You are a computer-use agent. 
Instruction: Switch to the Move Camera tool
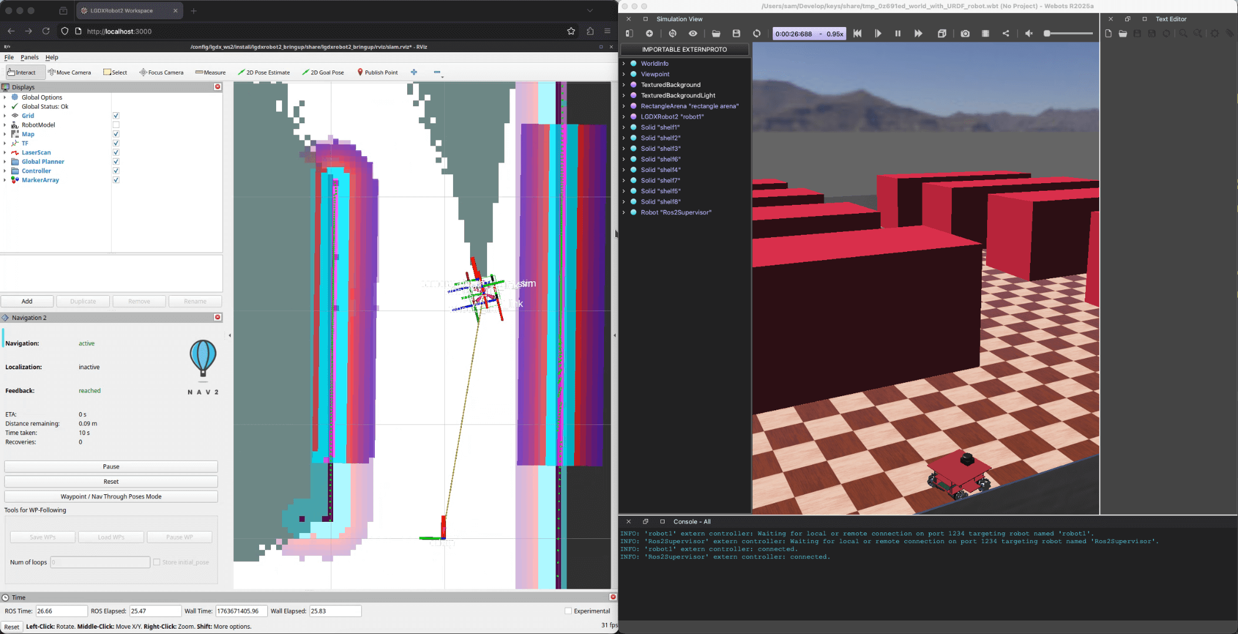tap(70, 72)
